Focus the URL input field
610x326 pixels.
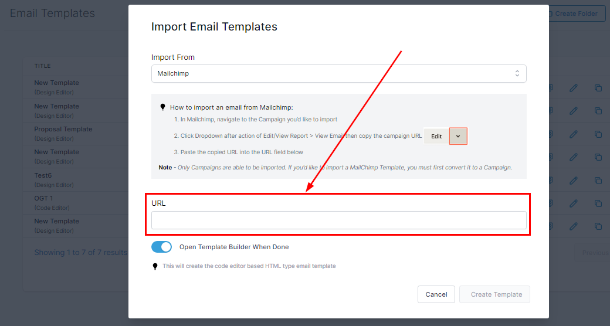point(338,220)
